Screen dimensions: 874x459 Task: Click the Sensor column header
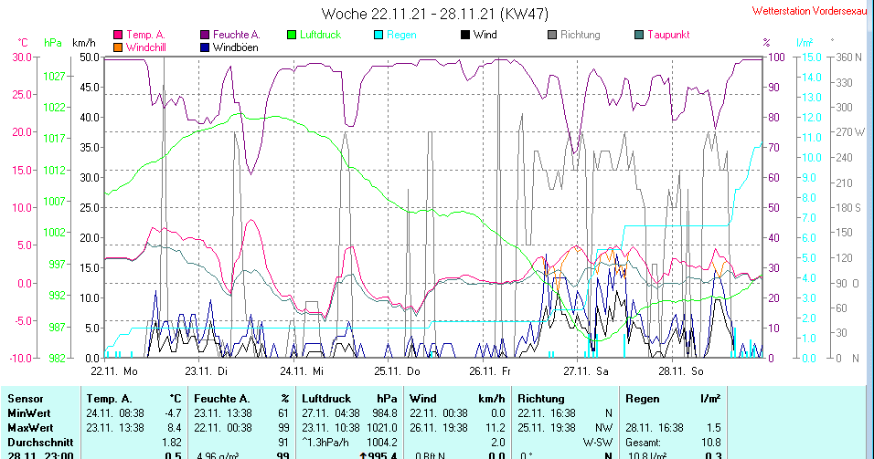[x=26, y=399]
